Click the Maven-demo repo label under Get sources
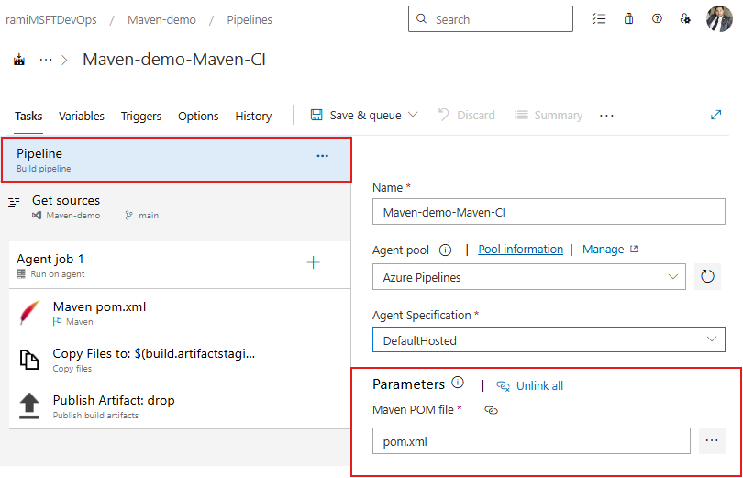 pos(73,216)
